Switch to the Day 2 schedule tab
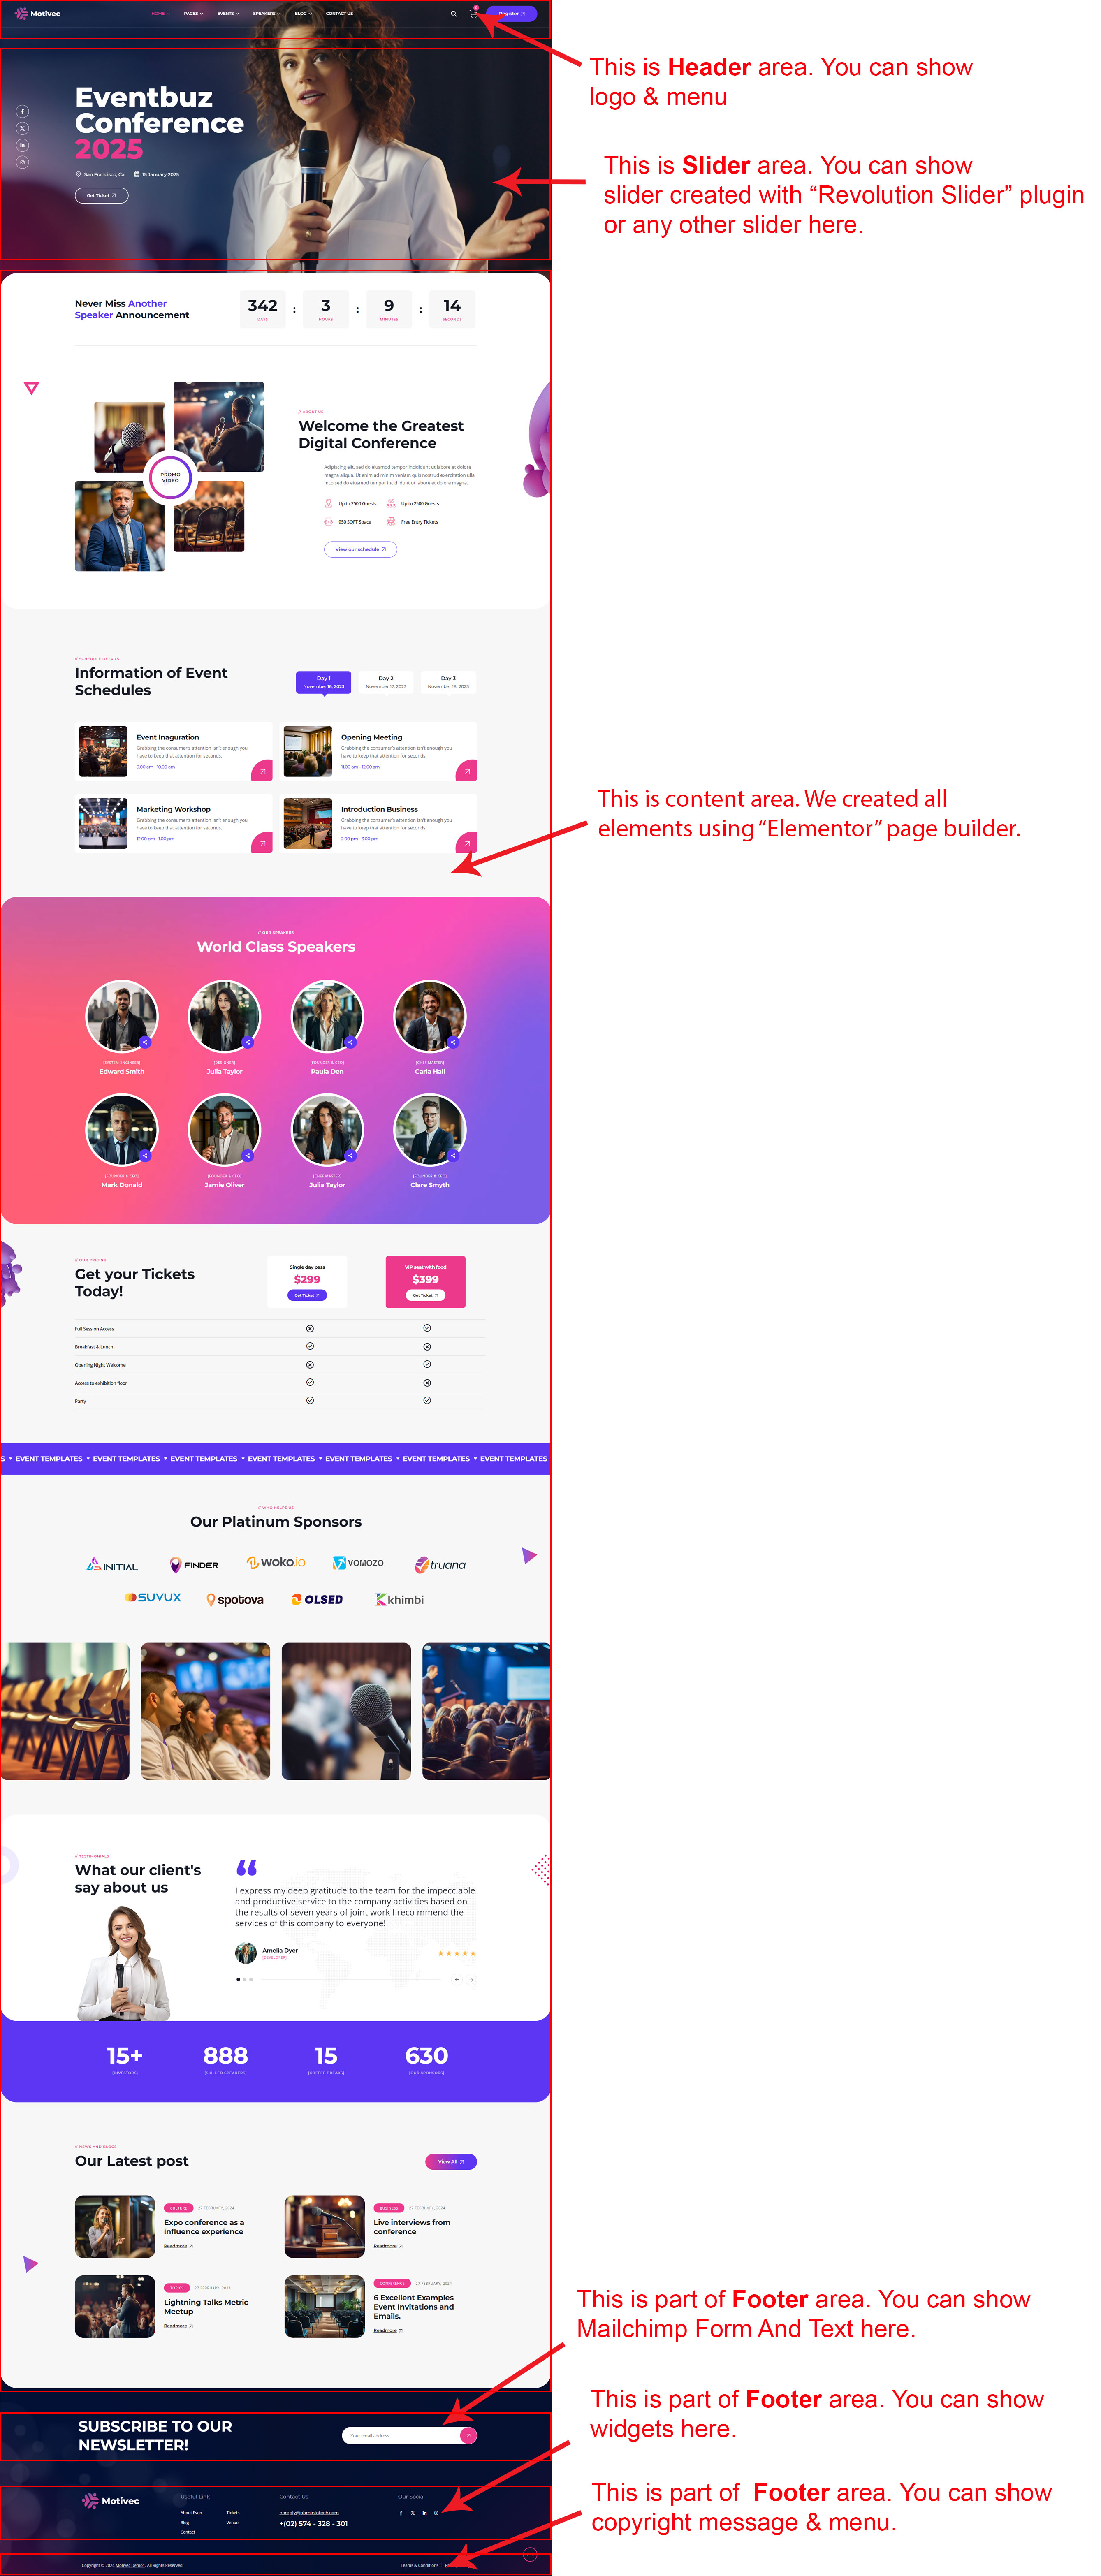This screenshot has height=2576, width=1101. [x=386, y=682]
